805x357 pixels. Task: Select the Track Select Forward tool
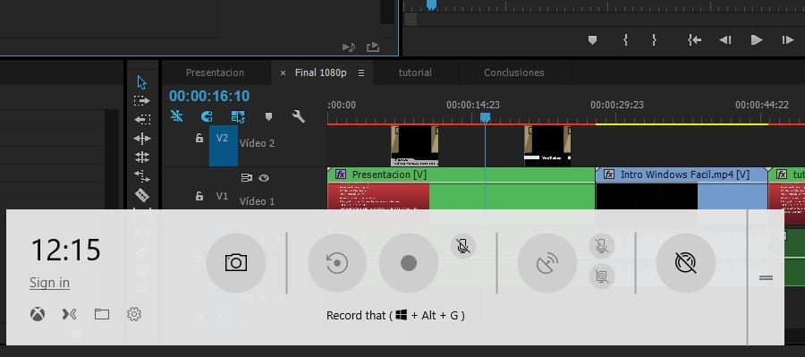coord(142,101)
